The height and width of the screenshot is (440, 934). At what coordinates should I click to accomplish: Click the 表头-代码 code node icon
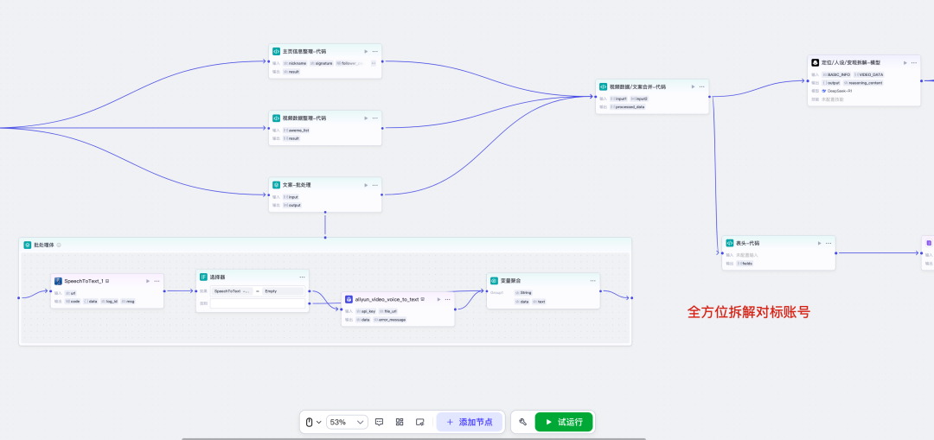point(730,243)
